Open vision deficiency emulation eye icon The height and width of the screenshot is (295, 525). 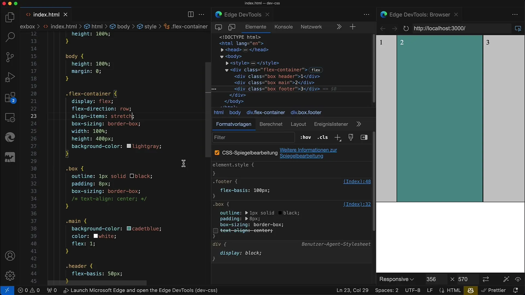[x=518, y=279]
